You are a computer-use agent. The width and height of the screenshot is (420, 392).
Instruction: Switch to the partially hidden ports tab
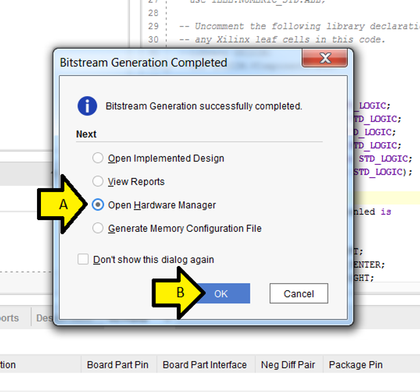click(x=9, y=318)
